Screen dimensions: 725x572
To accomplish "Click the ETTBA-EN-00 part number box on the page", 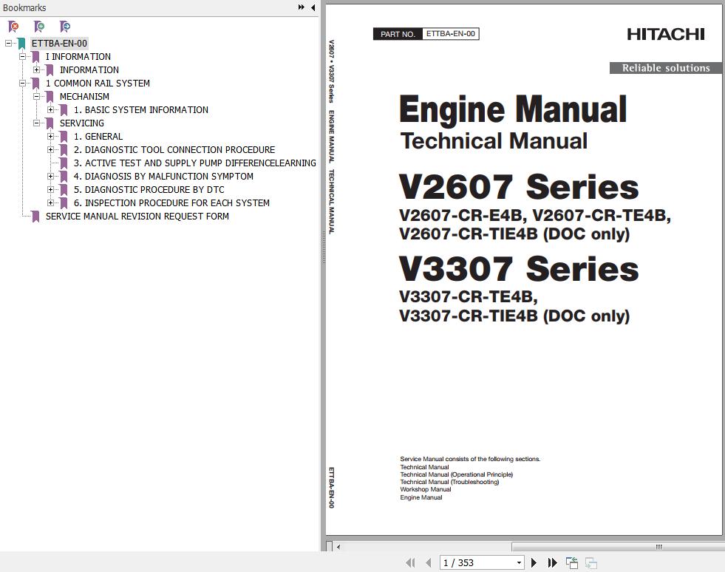I will (x=450, y=34).
